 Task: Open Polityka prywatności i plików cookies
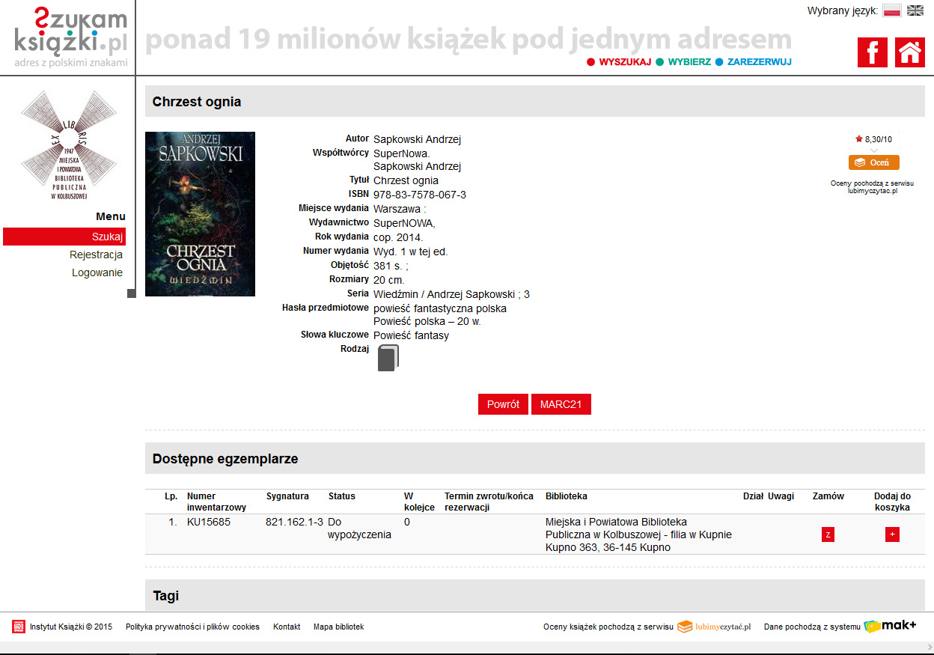tap(192, 627)
